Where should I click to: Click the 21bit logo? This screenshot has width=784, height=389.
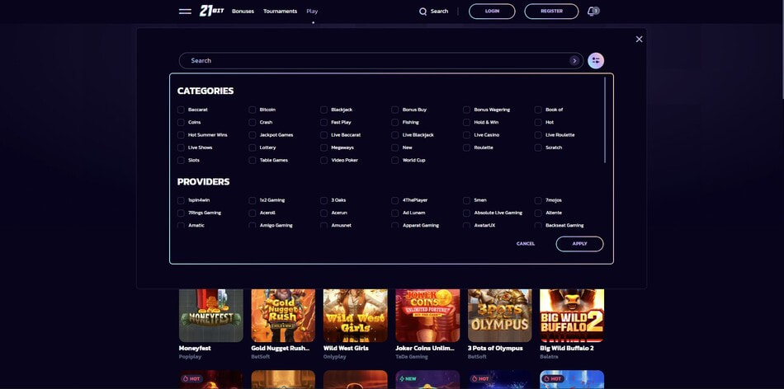[x=211, y=11]
